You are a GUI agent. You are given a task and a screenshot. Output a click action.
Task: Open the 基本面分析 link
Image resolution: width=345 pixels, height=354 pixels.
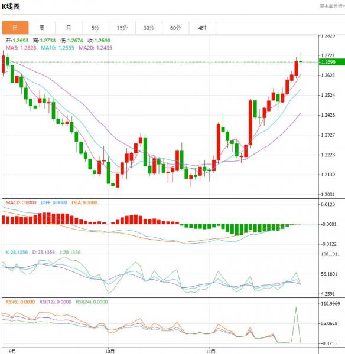tap(332, 6)
